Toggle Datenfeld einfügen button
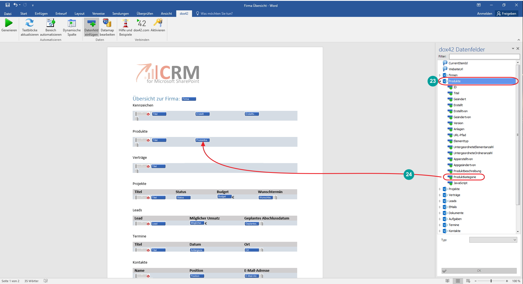This screenshot has width=523, height=284. (x=91, y=27)
